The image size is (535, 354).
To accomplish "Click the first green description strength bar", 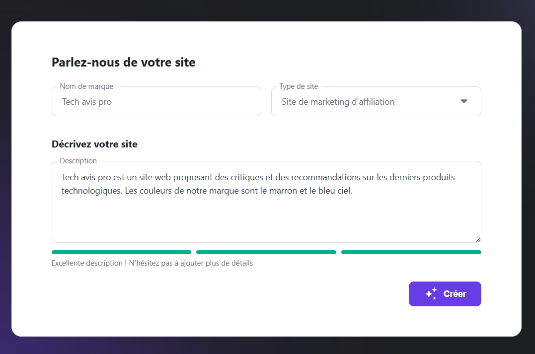I will 121,252.
